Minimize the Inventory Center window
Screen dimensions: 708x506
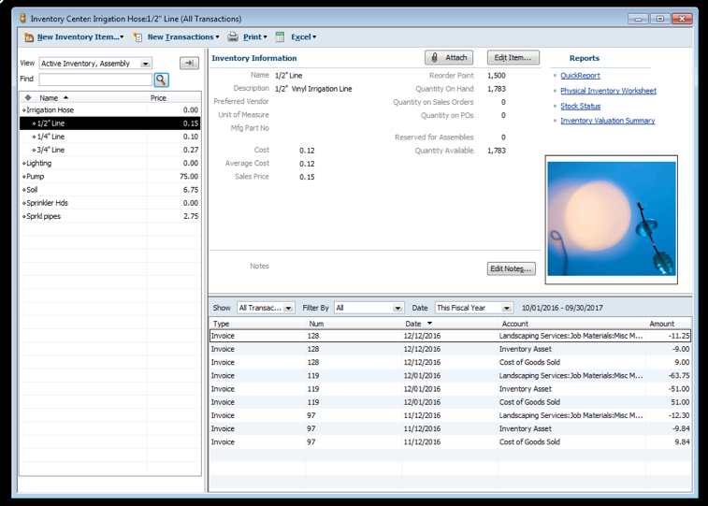point(638,19)
